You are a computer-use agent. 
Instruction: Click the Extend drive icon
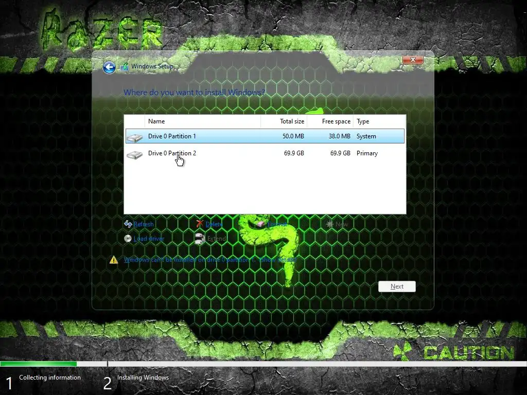(x=200, y=239)
